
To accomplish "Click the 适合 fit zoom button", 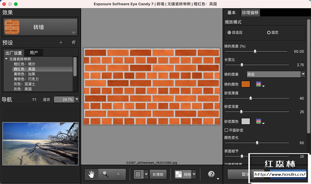I will pos(46,99).
